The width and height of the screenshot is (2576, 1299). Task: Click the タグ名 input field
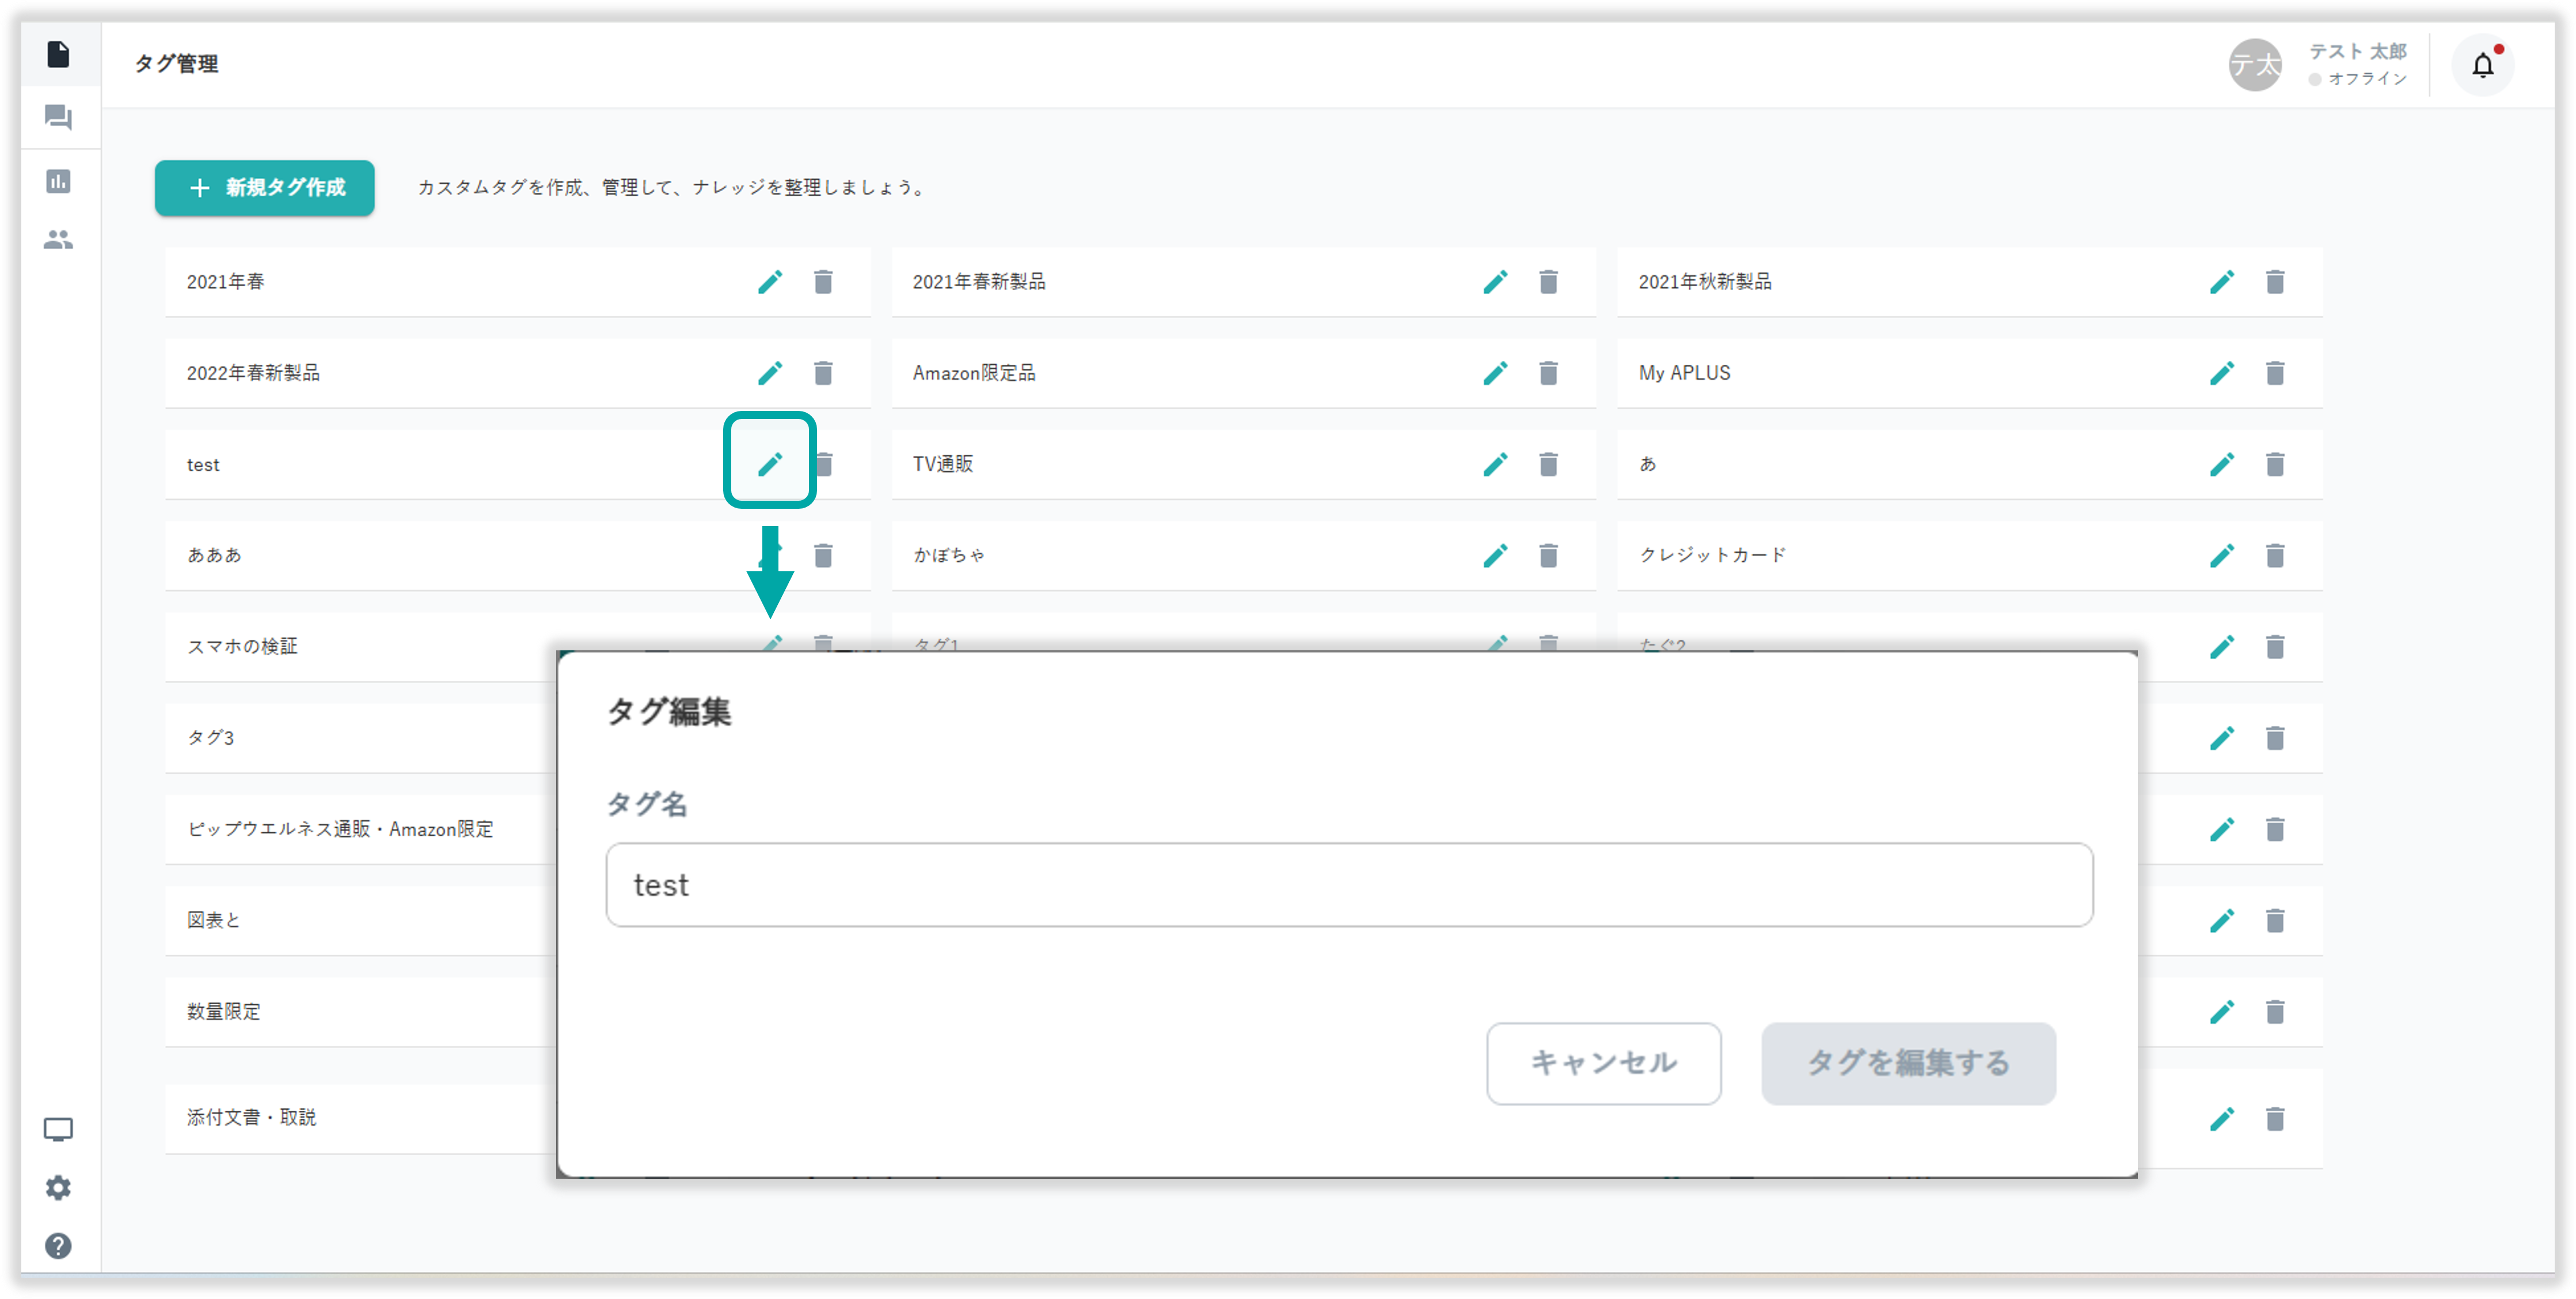pos(1349,885)
